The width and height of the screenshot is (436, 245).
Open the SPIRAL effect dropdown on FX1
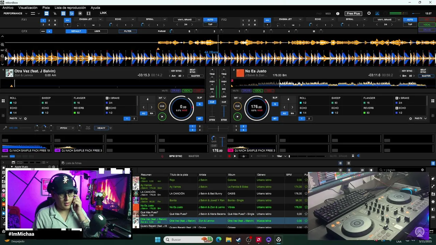click(x=164, y=19)
